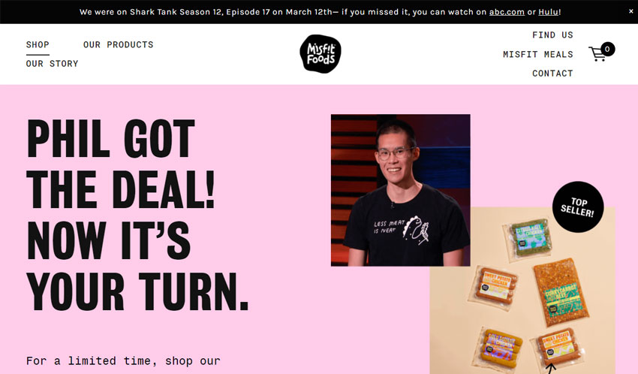Screen dimensions: 638x374
Task: Open the shopping cart icon
Action: 597,54
